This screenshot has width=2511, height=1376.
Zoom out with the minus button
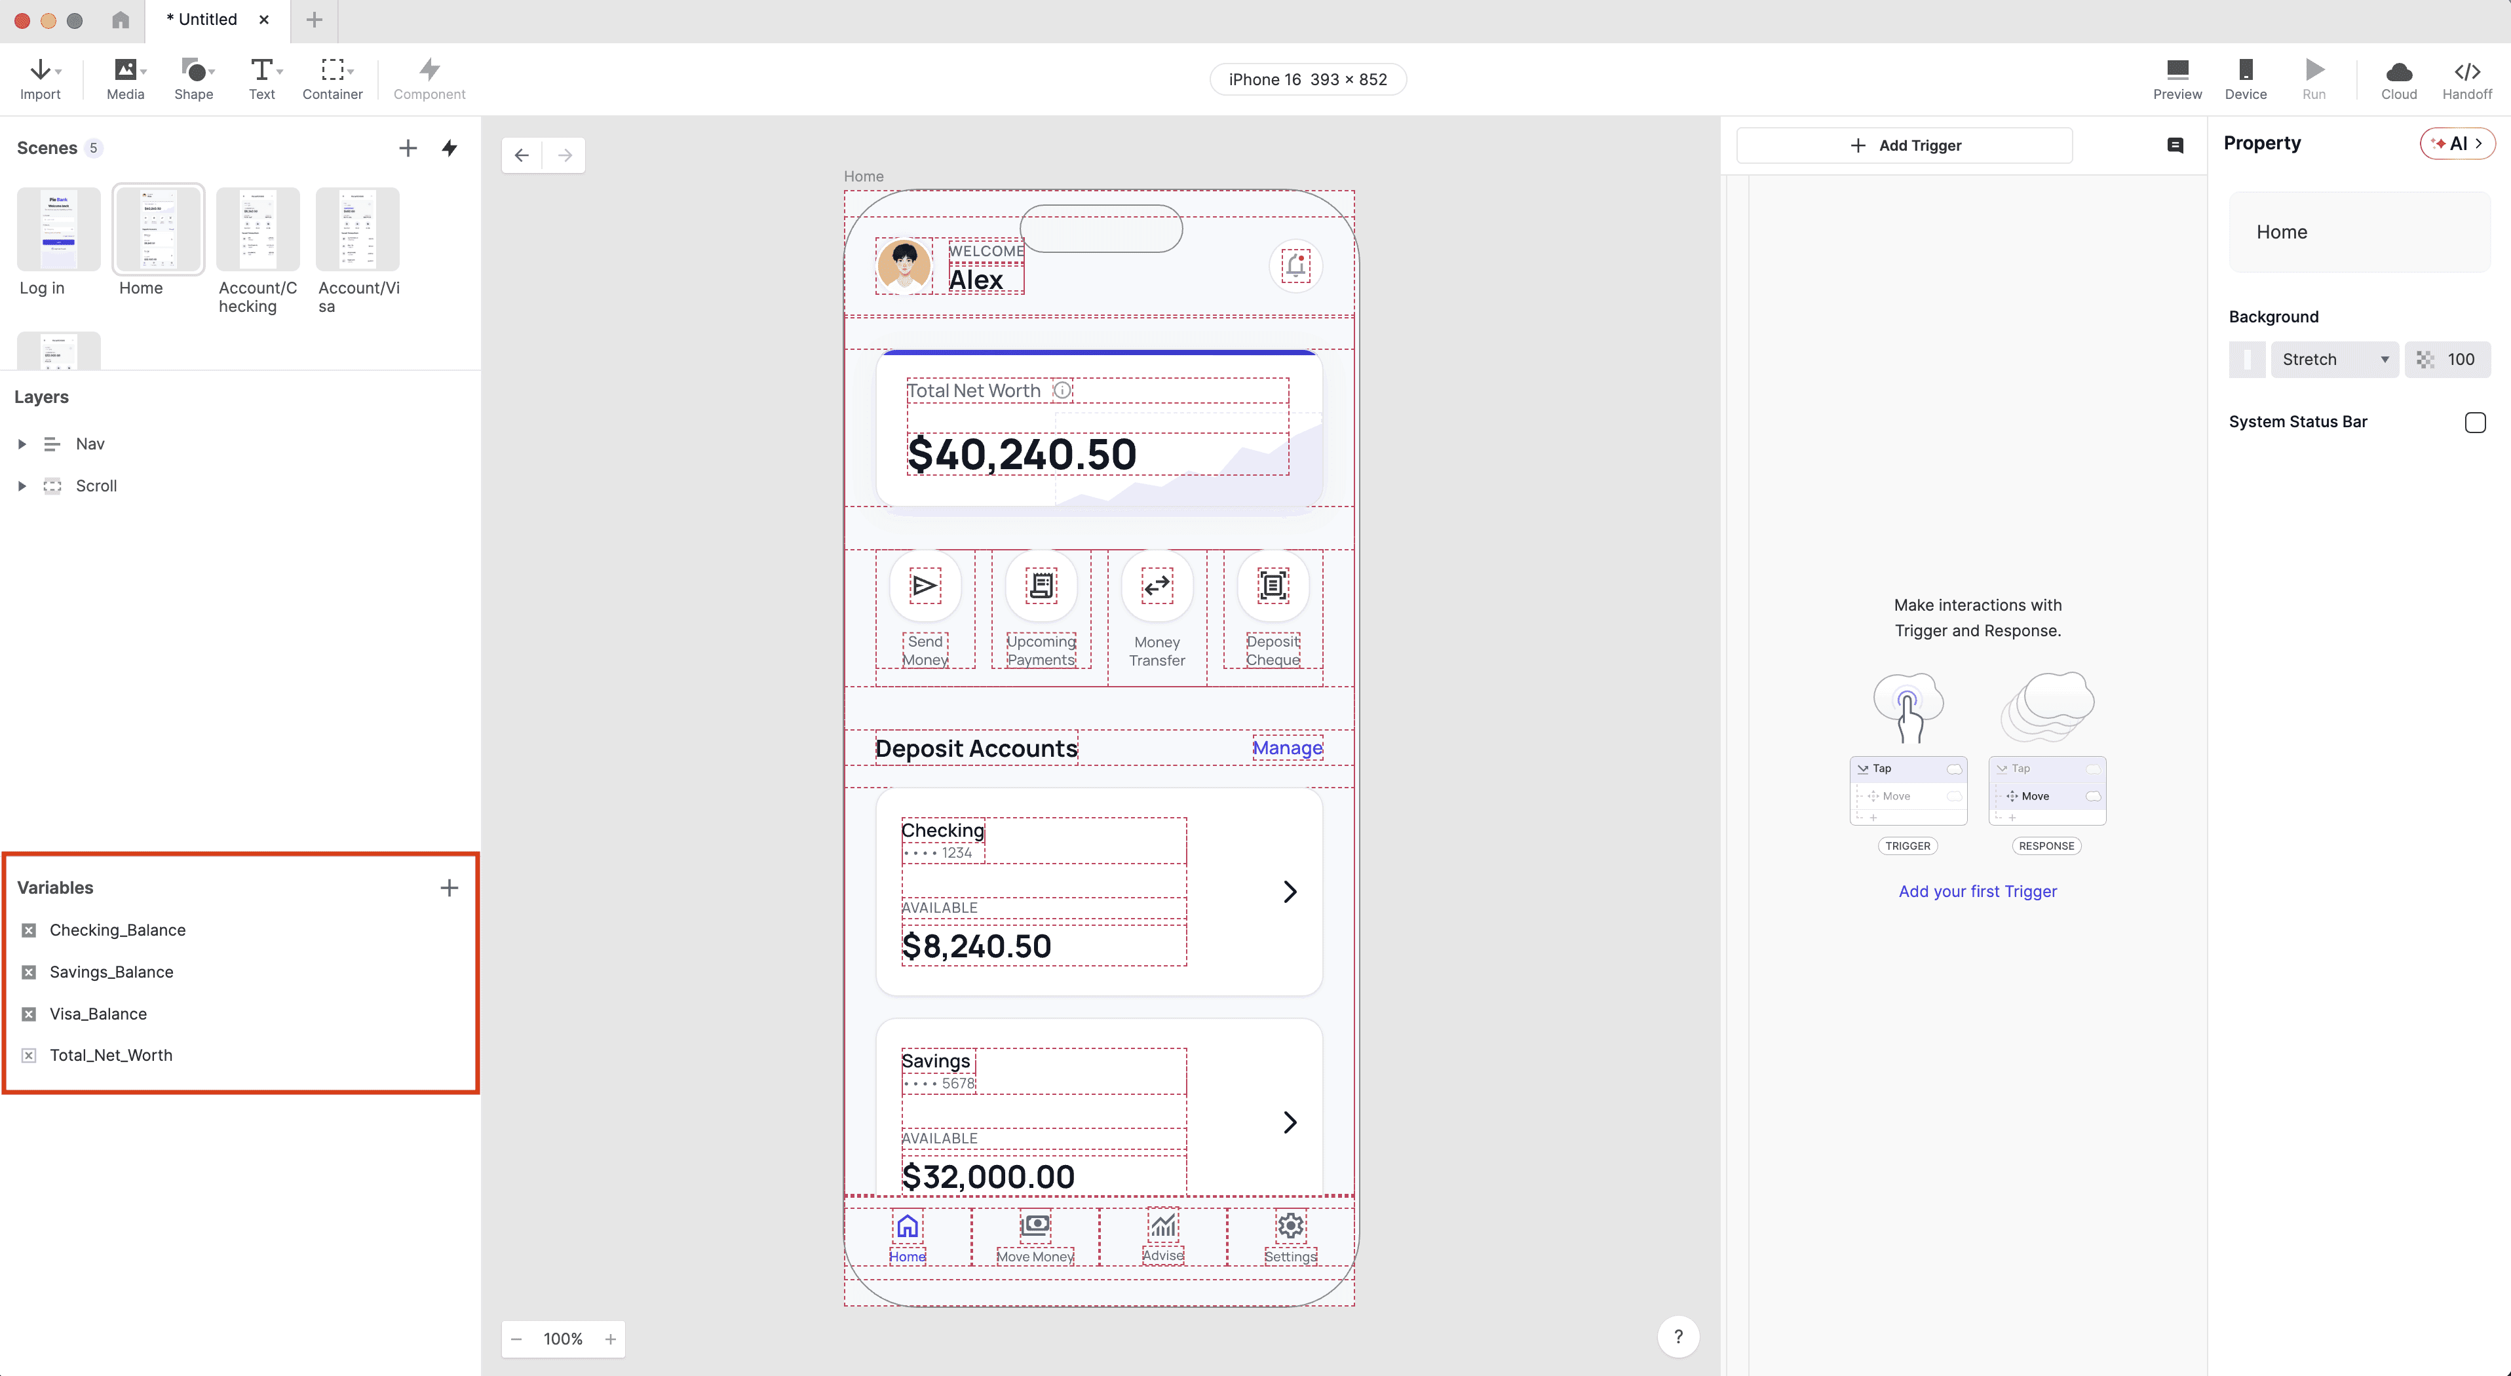point(516,1339)
